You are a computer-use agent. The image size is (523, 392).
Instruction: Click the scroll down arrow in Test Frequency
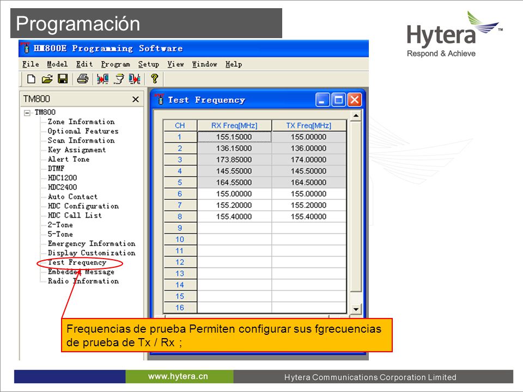(356, 309)
